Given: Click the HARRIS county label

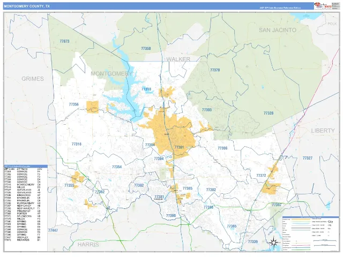Looking at the screenshot, I should pos(88,244).
